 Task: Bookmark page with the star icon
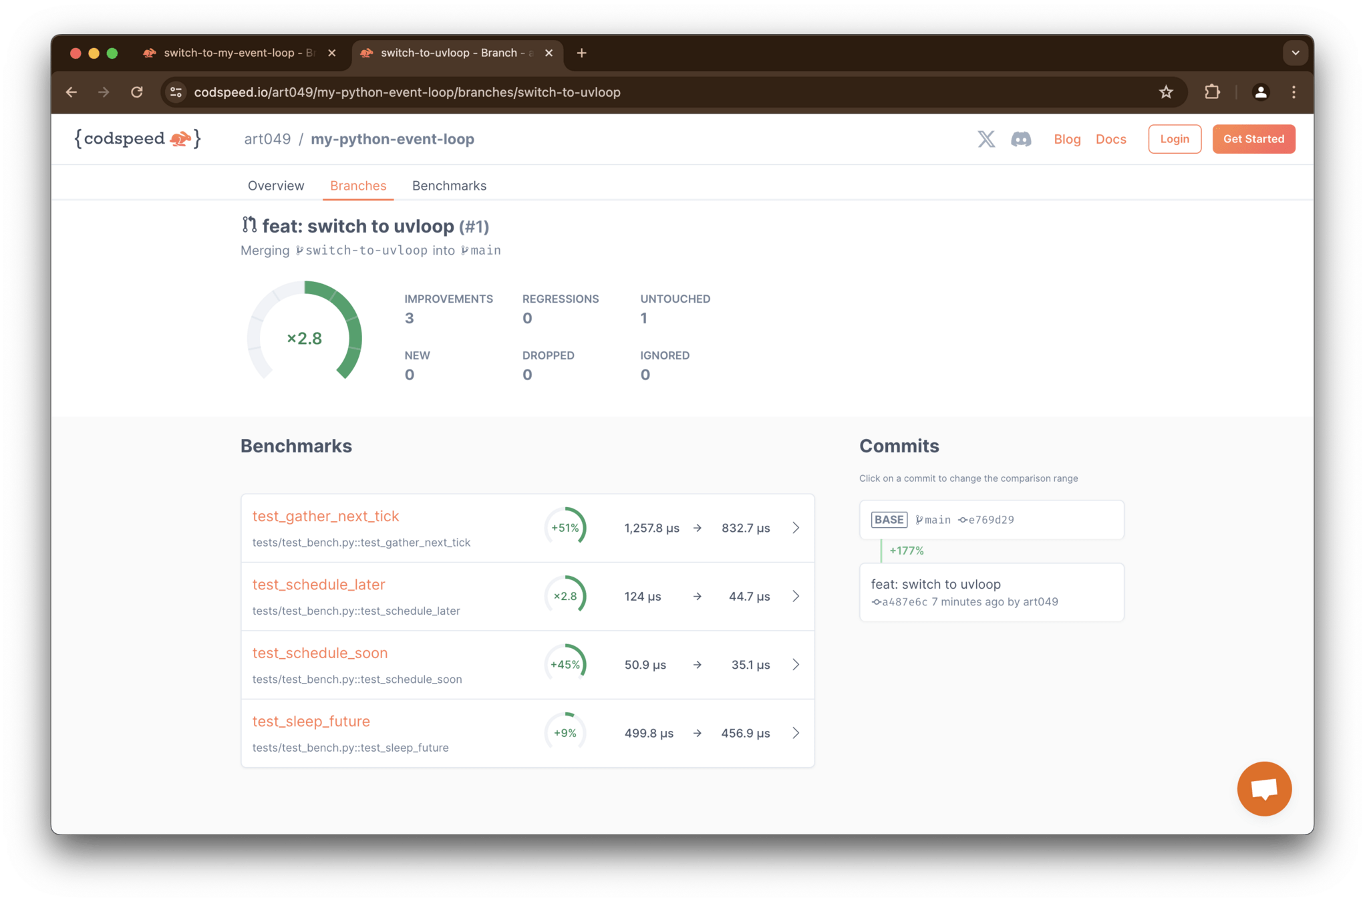[x=1166, y=92]
